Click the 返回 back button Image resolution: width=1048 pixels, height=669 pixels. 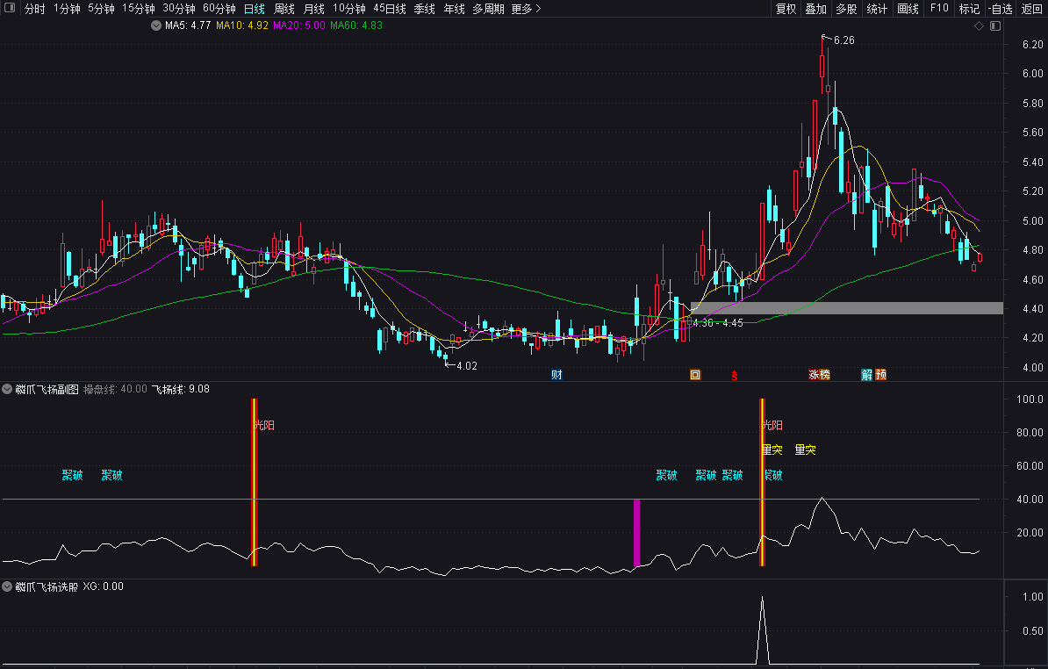[x=1032, y=9]
